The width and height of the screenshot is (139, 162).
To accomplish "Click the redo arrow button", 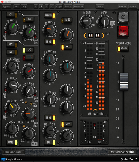I will (24, 7).
